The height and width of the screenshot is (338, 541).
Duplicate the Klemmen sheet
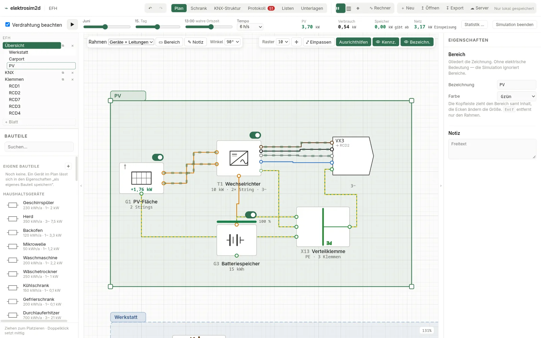(x=63, y=79)
